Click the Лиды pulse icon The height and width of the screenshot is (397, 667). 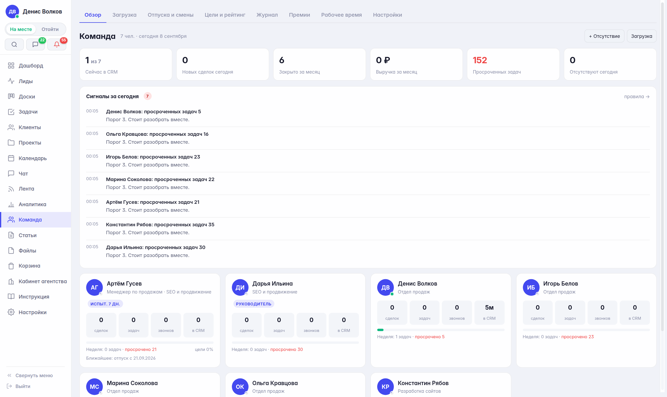11,81
